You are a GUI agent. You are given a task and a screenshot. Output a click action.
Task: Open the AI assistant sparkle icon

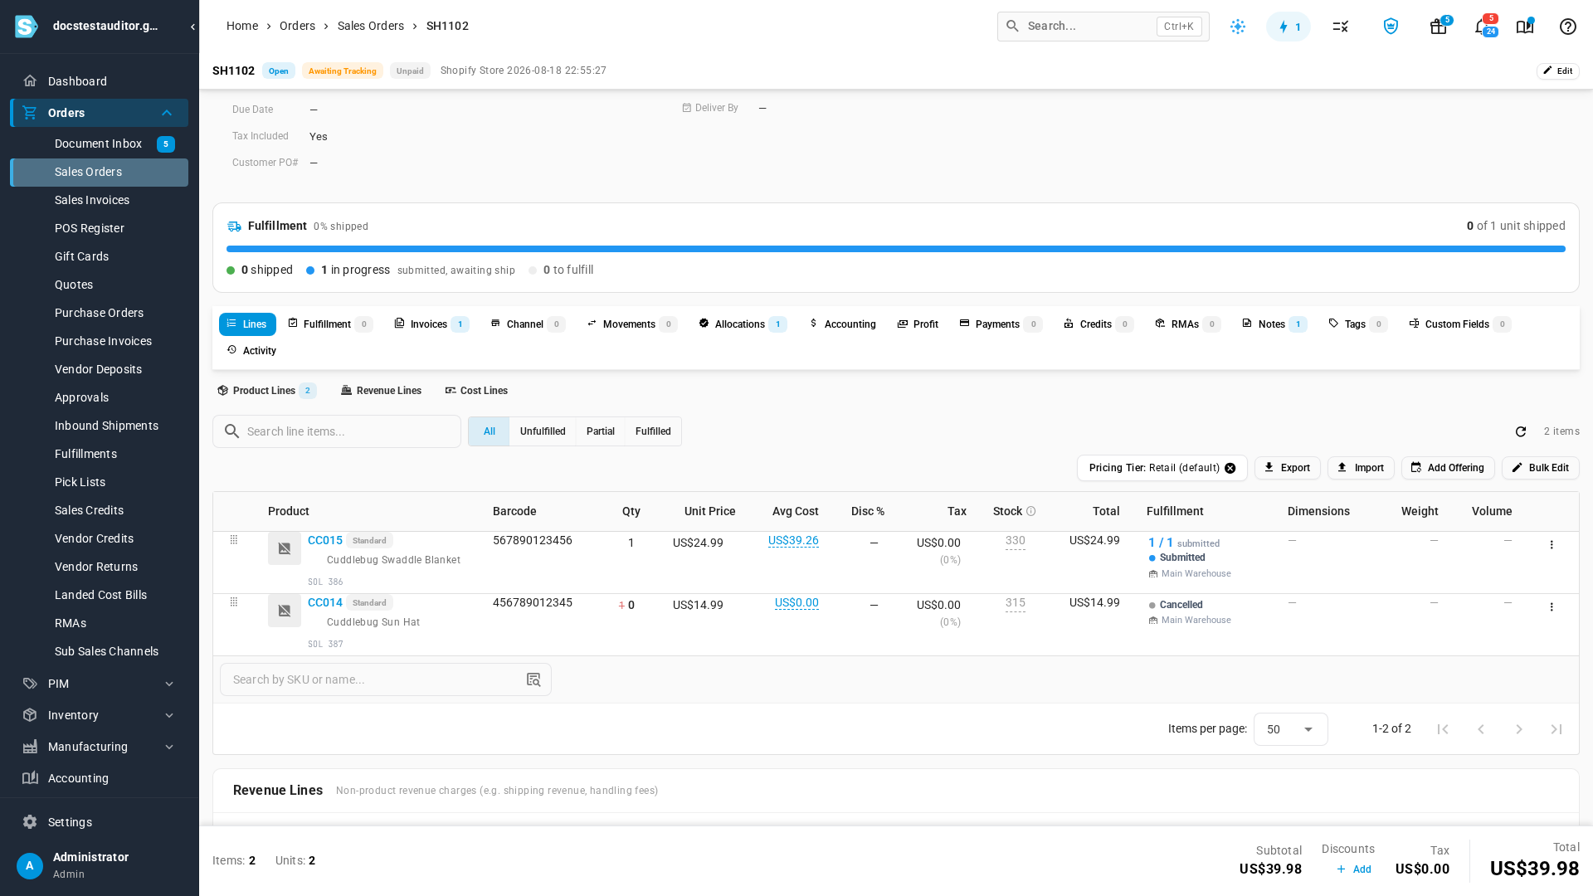click(x=1238, y=27)
